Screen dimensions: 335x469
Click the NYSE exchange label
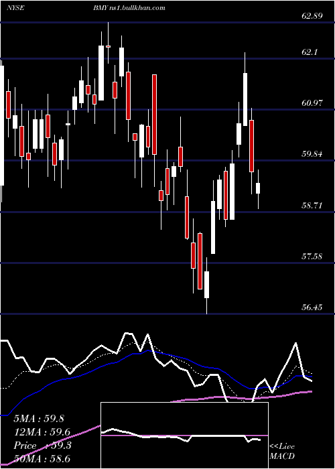coord(15,8)
